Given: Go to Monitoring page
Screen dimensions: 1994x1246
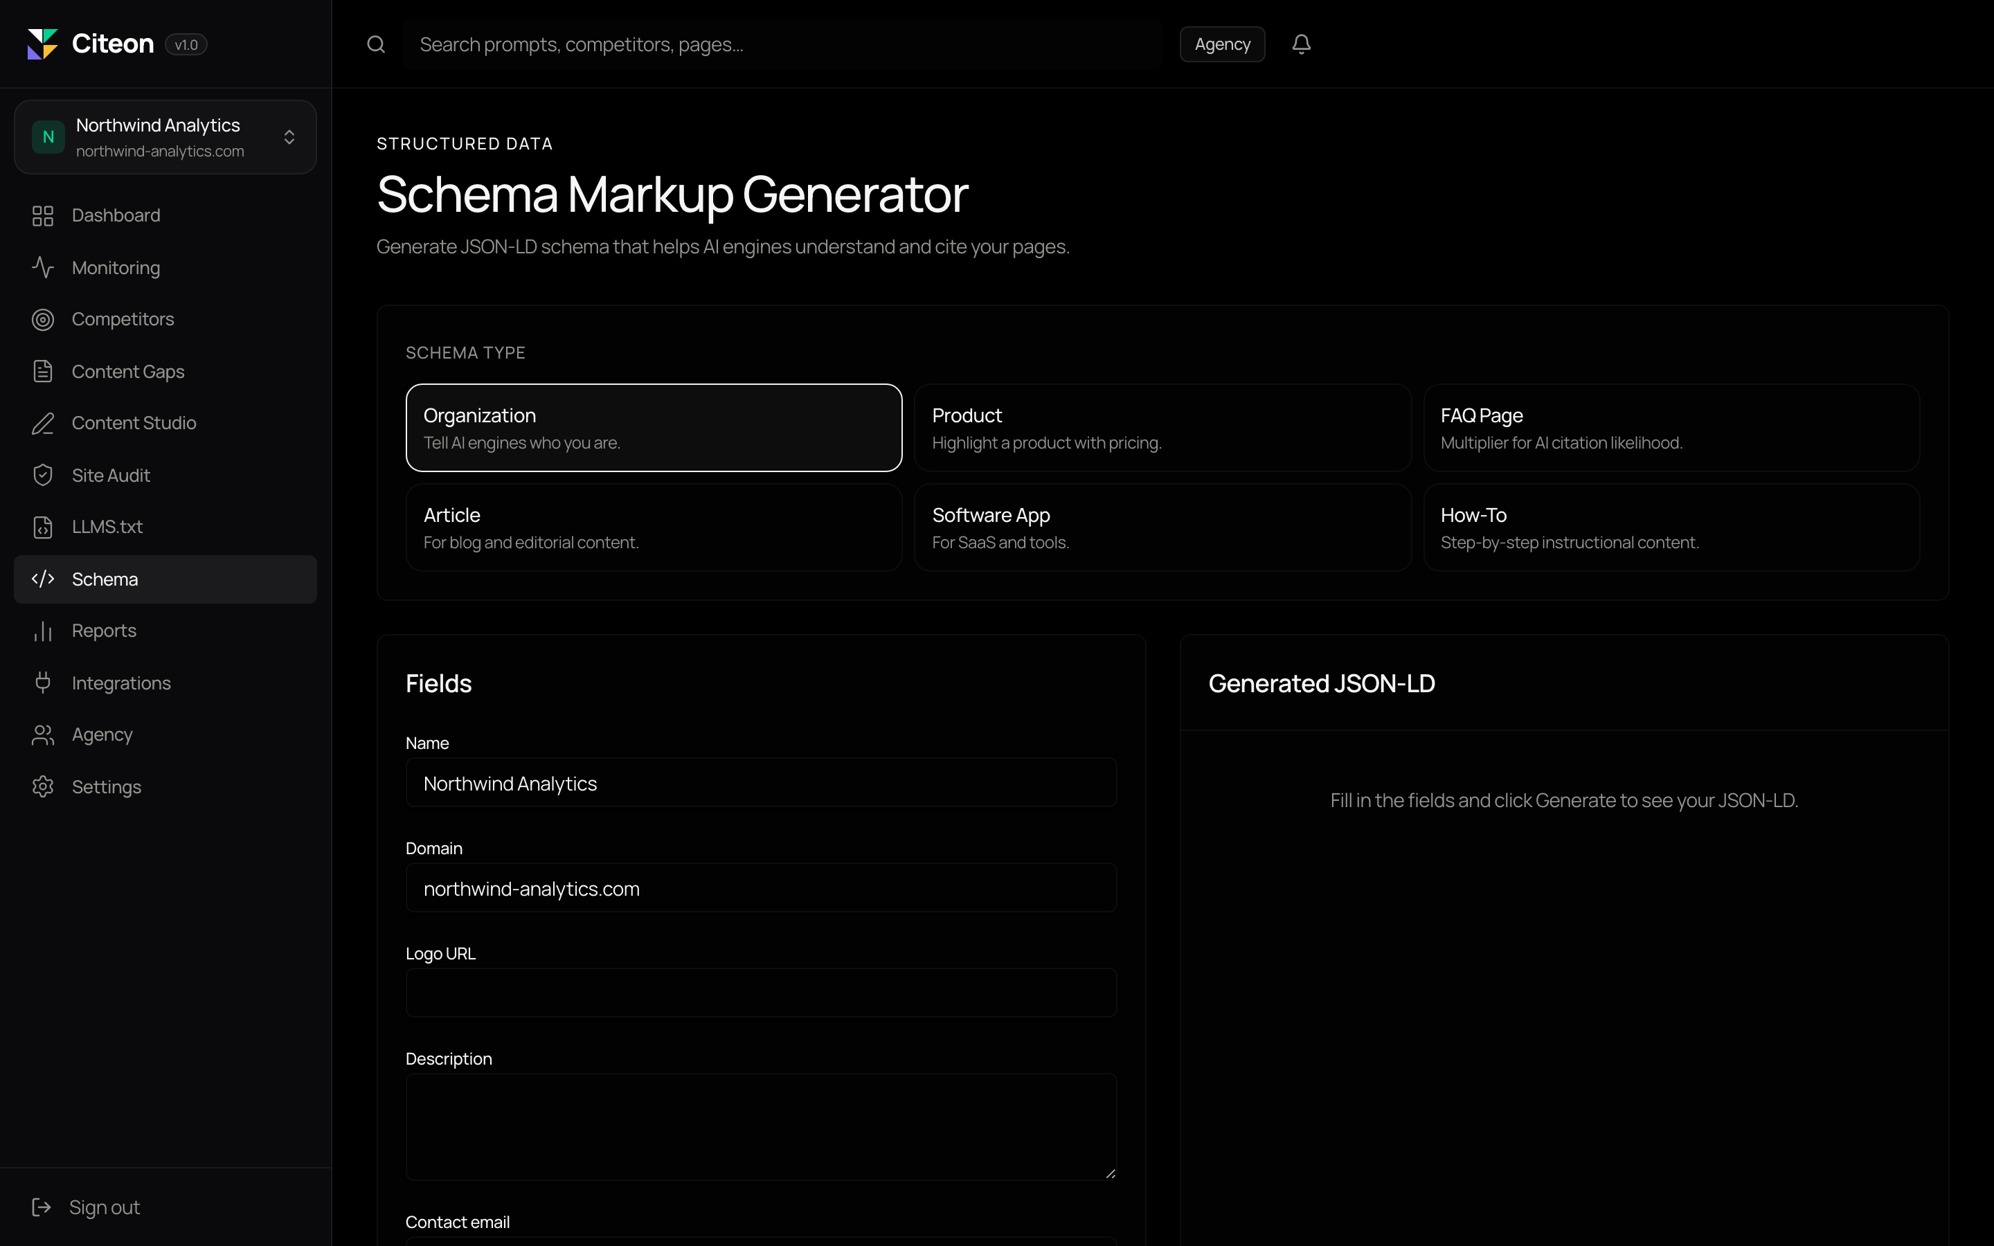Looking at the screenshot, I should [x=165, y=268].
